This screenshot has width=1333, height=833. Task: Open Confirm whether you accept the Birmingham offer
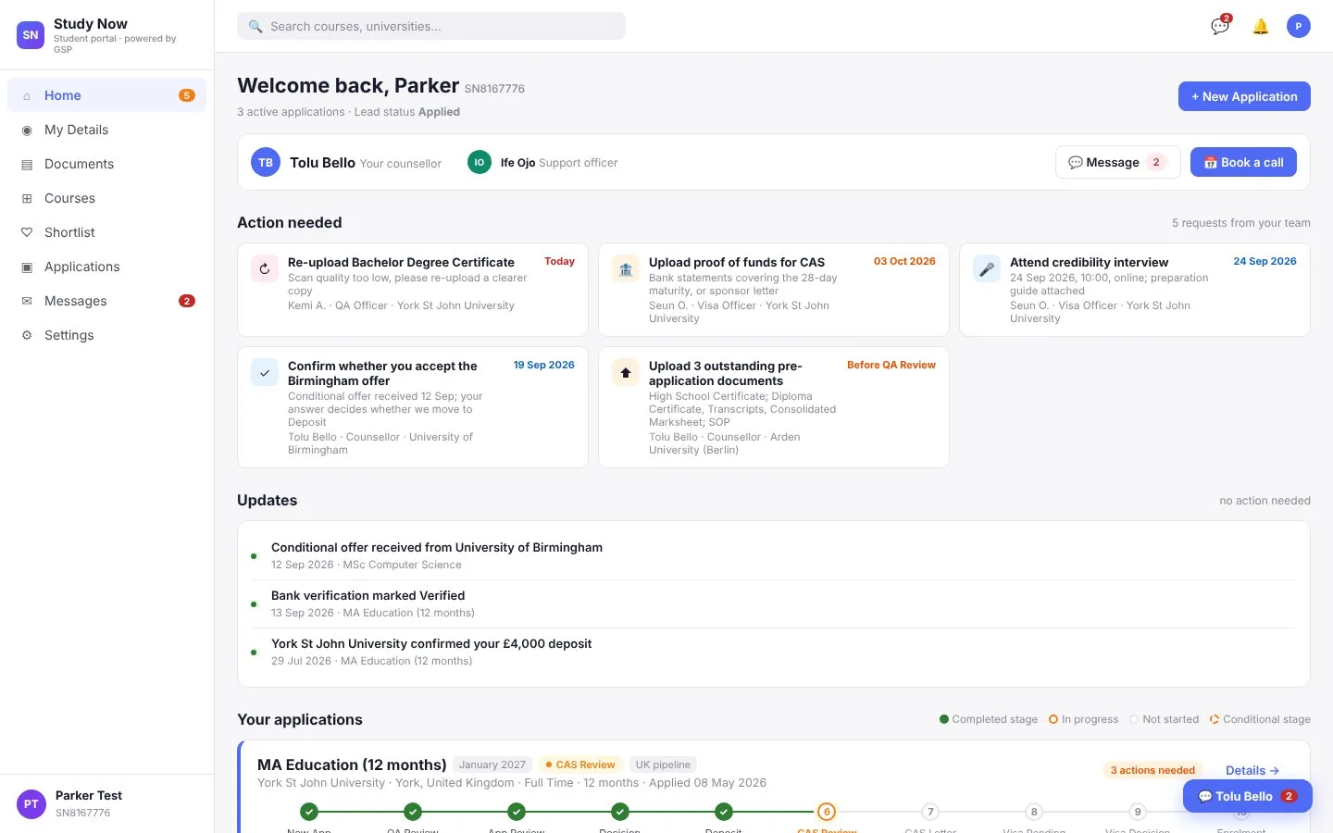tap(413, 407)
